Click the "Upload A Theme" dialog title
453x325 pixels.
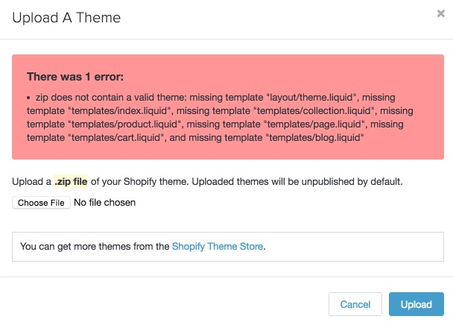(x=66, y=16)
